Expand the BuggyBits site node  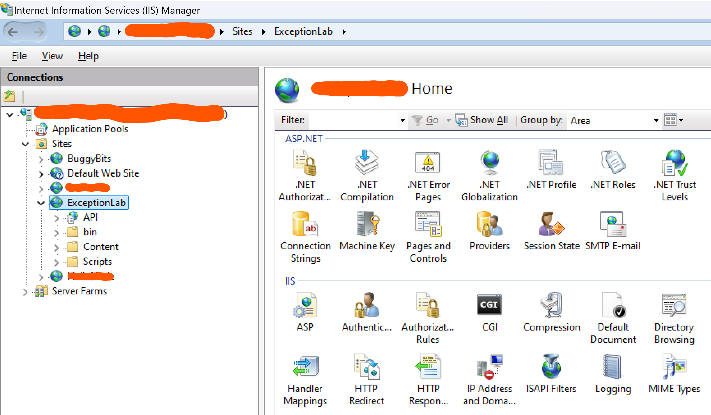click(x=41, y=159)
